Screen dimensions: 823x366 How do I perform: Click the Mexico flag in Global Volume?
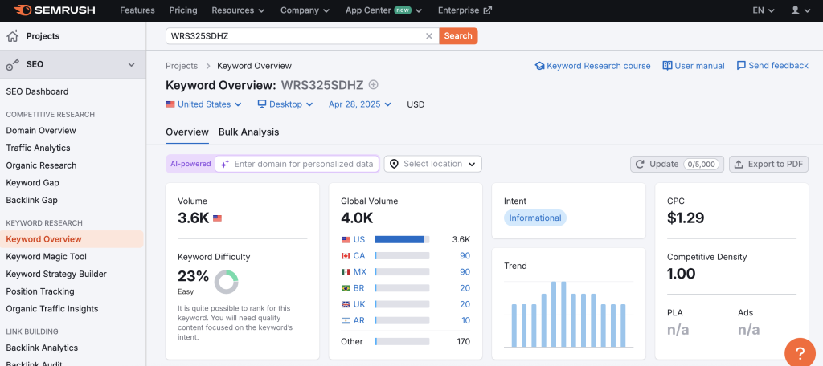pos(346,272)
